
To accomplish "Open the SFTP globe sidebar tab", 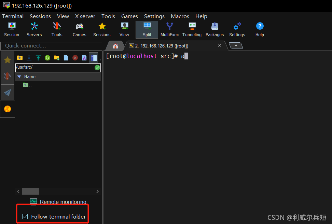I will [x=8, y=109].
